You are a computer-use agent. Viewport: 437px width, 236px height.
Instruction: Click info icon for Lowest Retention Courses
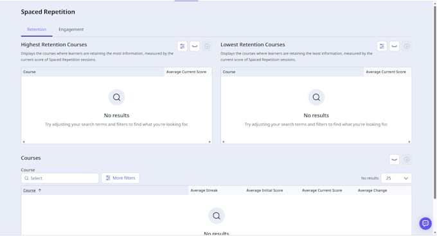(x=407, y=46)
